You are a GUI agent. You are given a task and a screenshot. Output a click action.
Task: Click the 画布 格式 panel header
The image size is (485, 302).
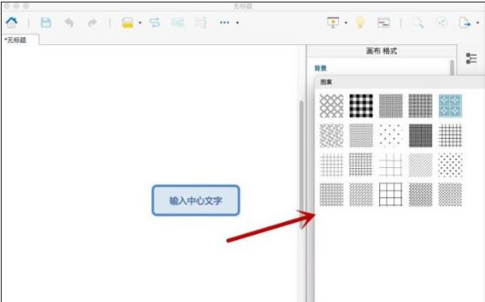[382, 51]
